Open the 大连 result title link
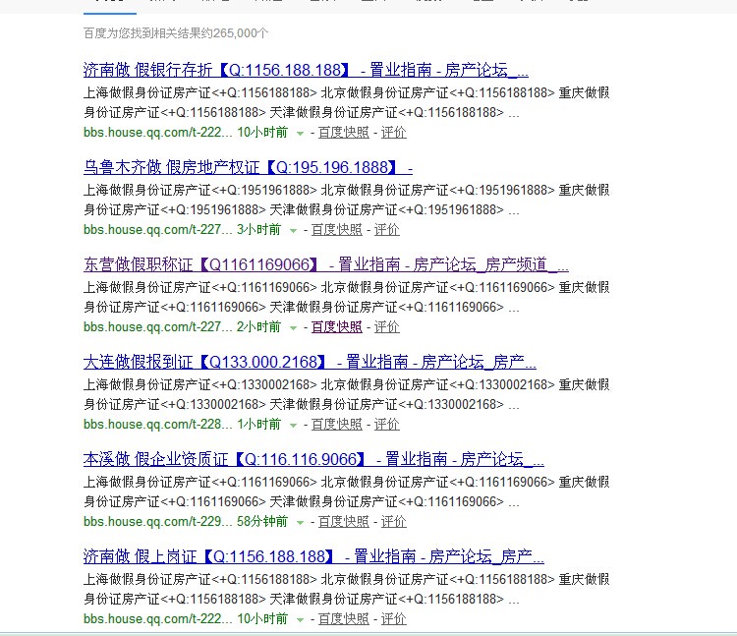Viewport: 737px width, 636px height. [x=310, y=363]
